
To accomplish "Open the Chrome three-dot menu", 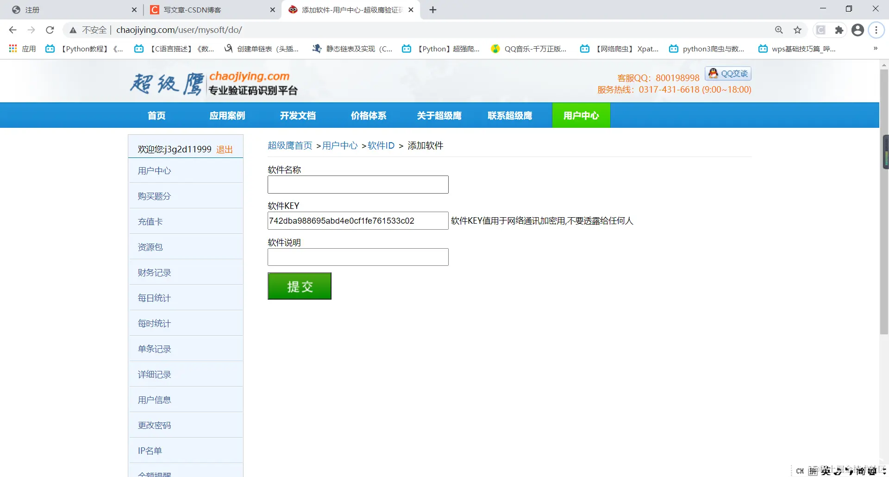I will click(x=877, y=30).
